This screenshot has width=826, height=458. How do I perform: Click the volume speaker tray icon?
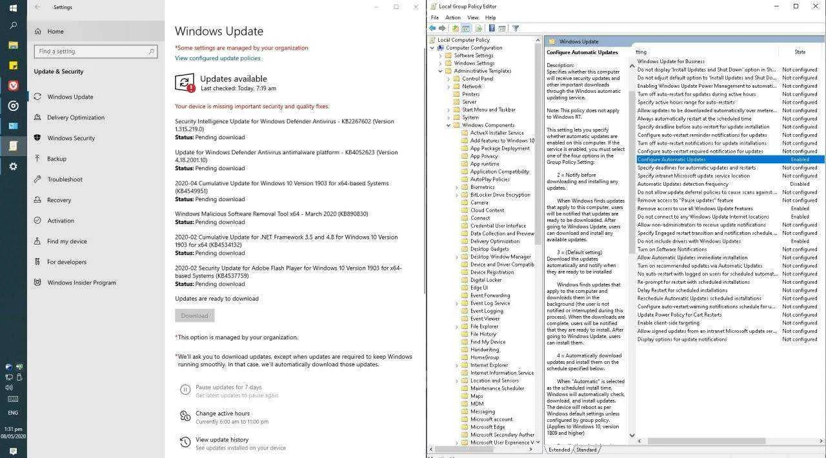8,388
